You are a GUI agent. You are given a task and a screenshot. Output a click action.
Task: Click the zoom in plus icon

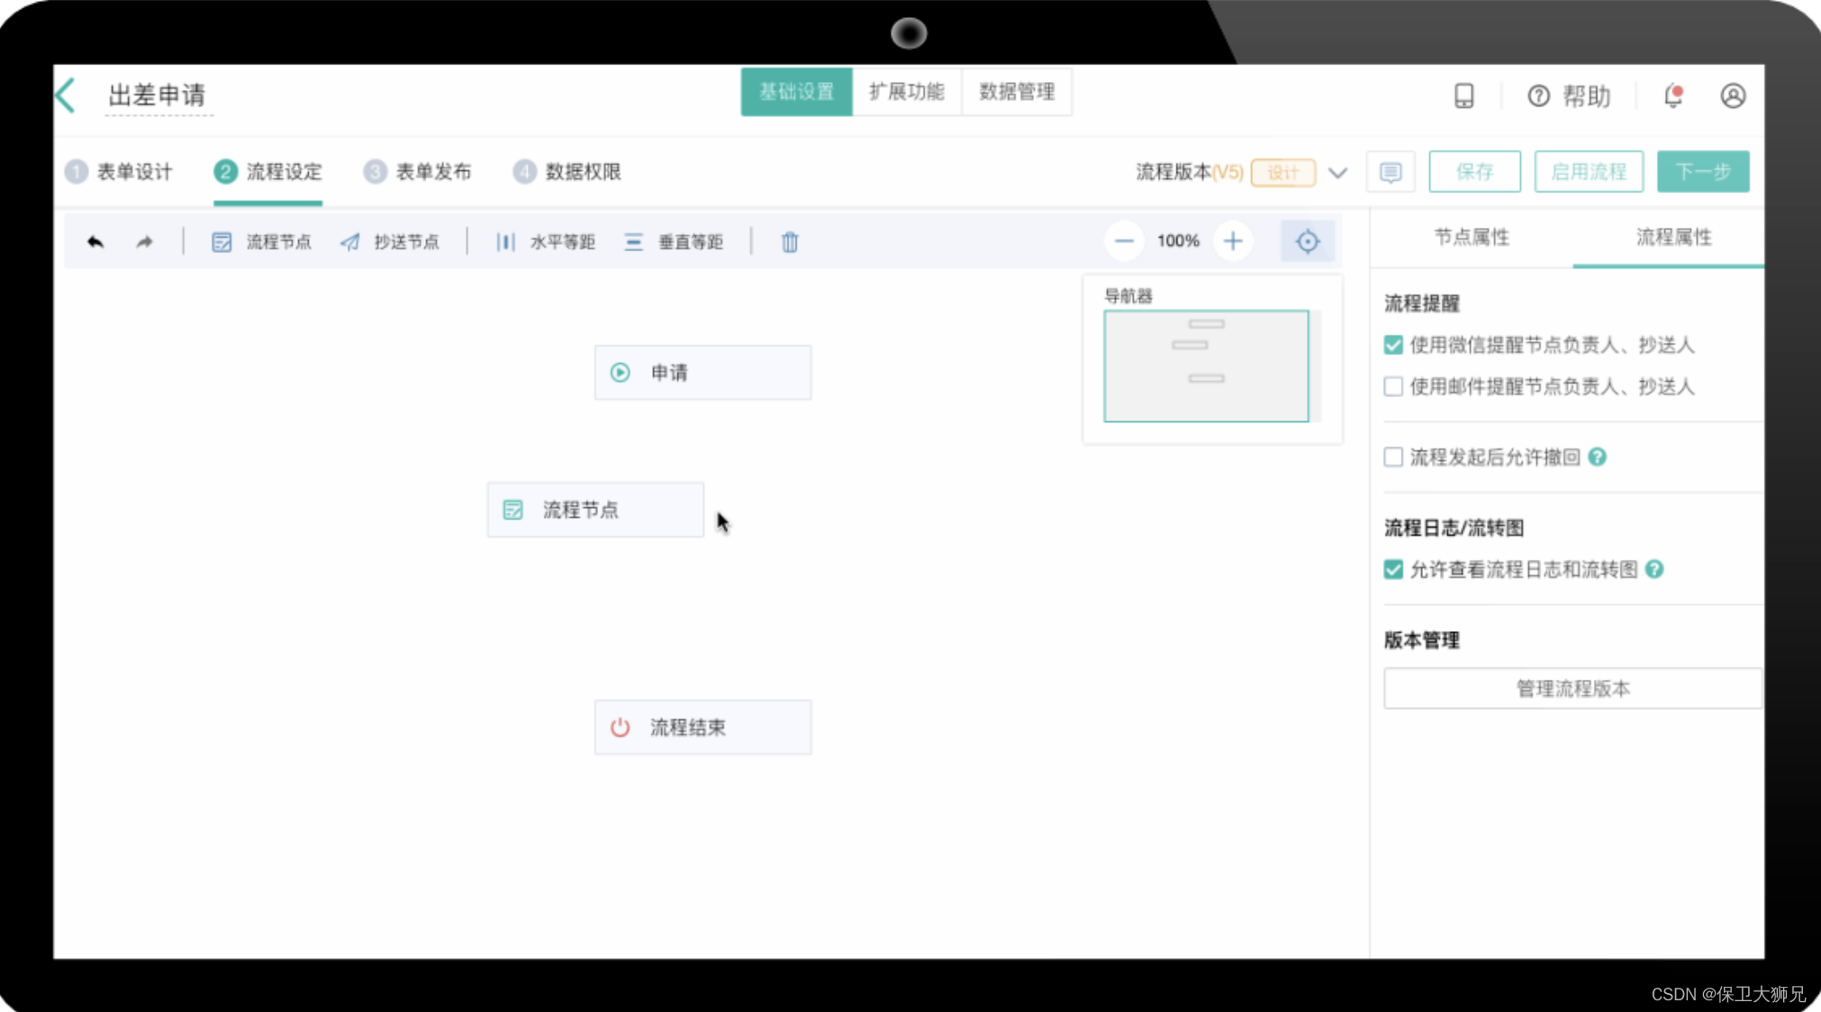(1233, 241)
